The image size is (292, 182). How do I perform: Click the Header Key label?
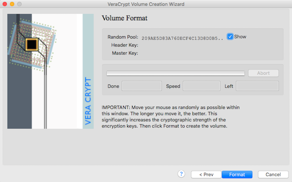click(124, 45)
